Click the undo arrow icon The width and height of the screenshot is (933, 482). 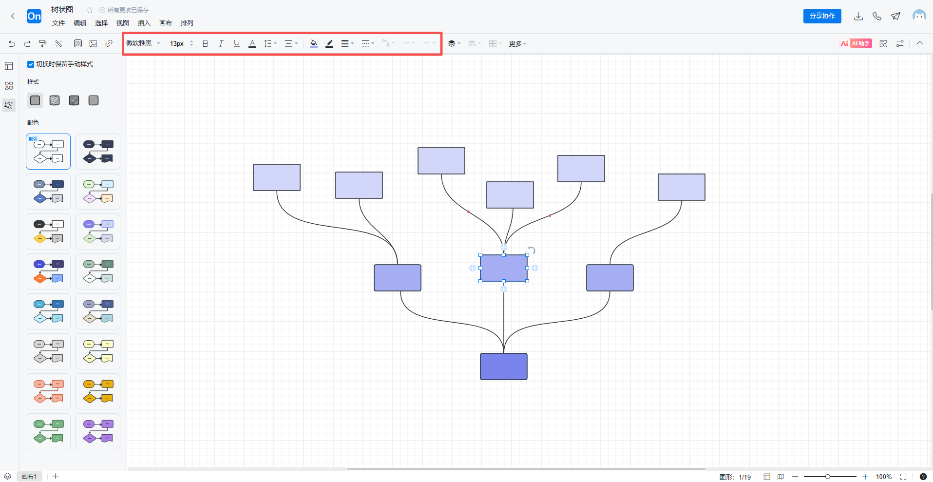12,44
